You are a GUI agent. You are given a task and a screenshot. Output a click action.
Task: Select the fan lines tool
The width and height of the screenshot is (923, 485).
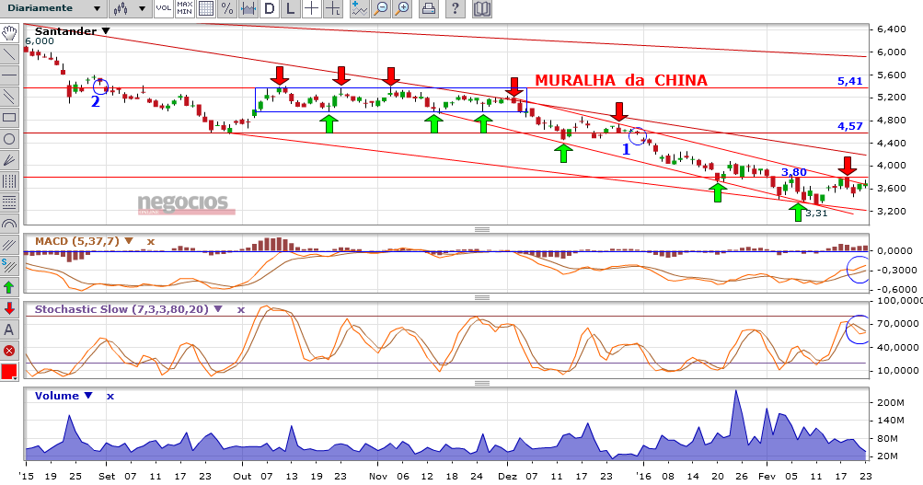[x=9, y=160]
